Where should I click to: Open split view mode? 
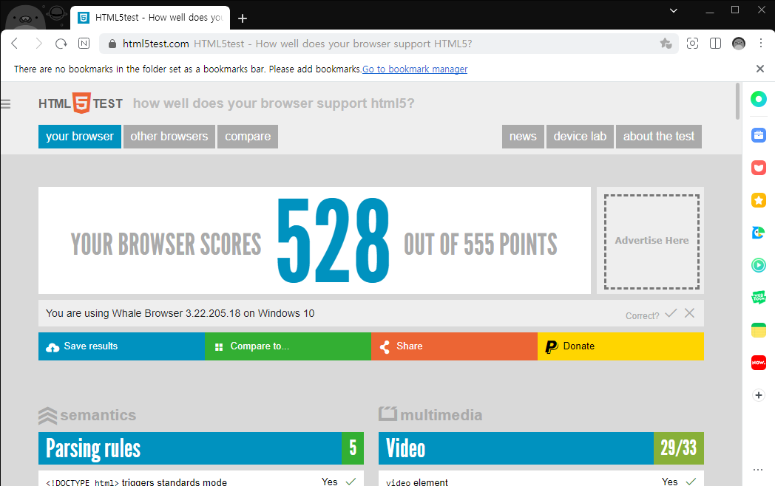pyautogui.click(x=715, y=44)
